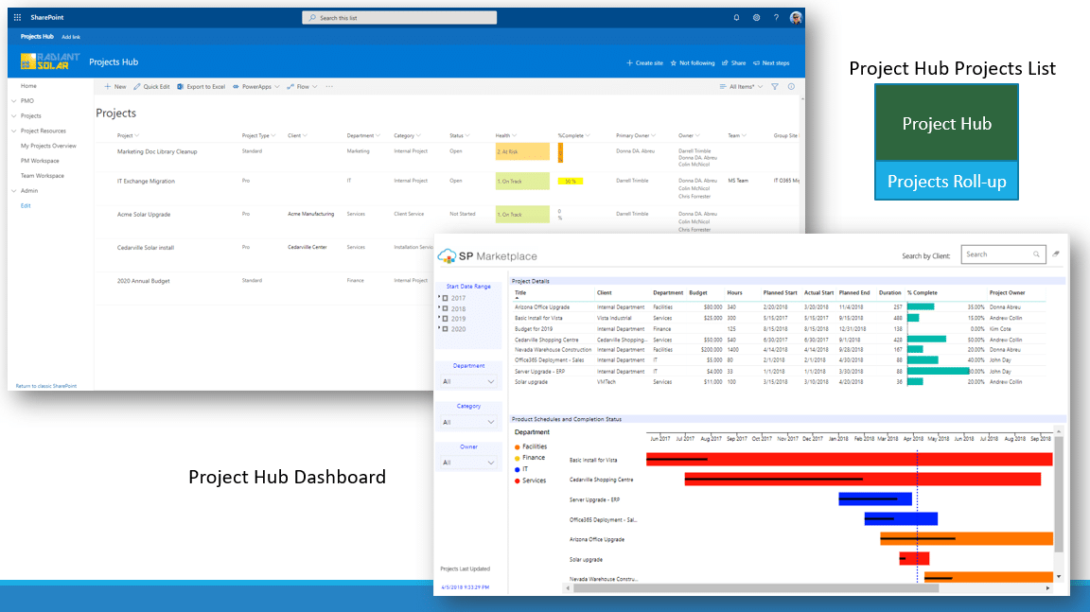1090x612 pixels.
Task: Select Projects Hub in hub navigation bar
Action: pyautogui.click(x=37, y=37)
